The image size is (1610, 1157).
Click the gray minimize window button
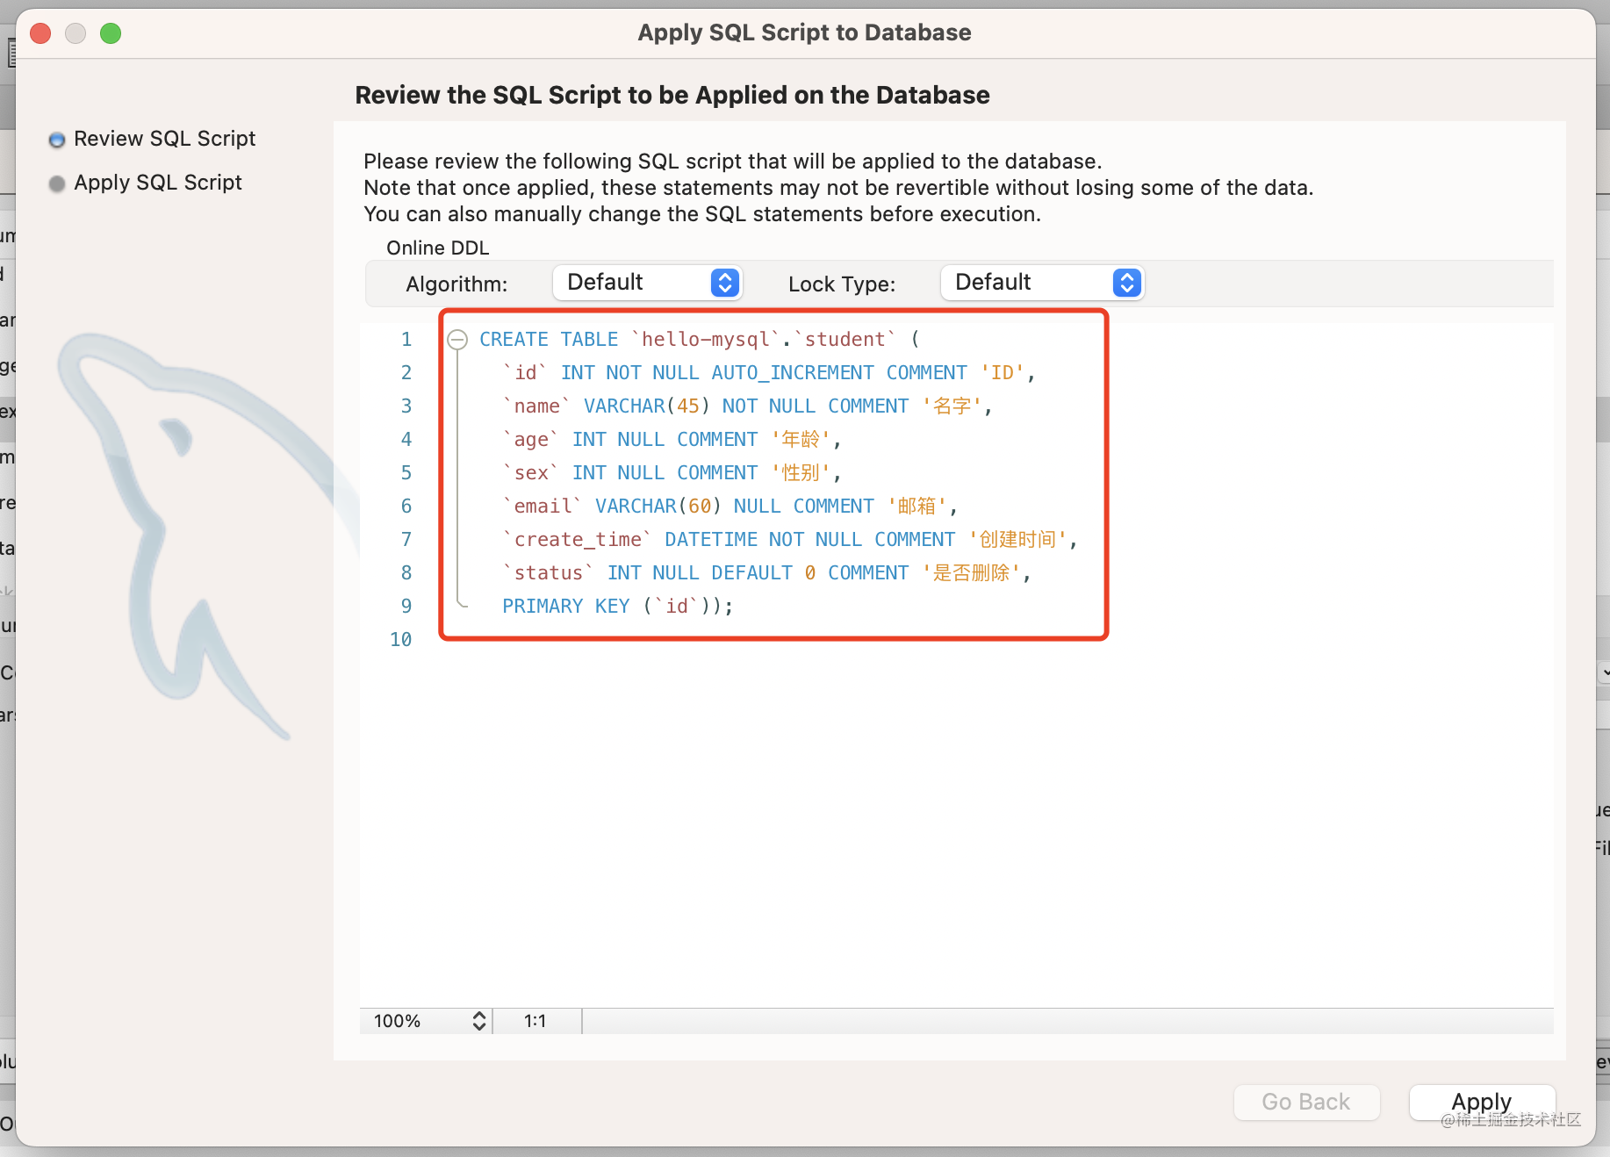tap(75, 33)
